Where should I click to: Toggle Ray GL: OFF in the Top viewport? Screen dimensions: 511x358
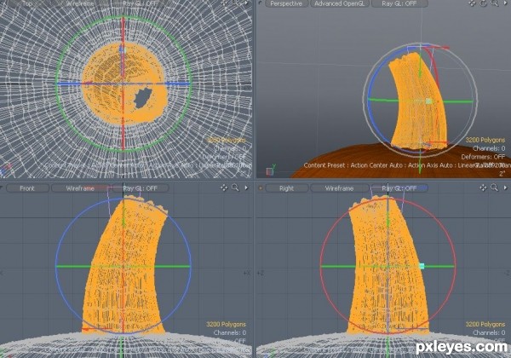pos(141,3)
